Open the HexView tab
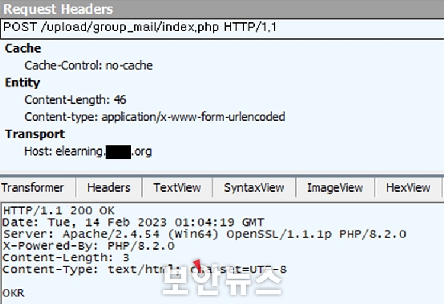444x304 pixels. click(408, 187)
